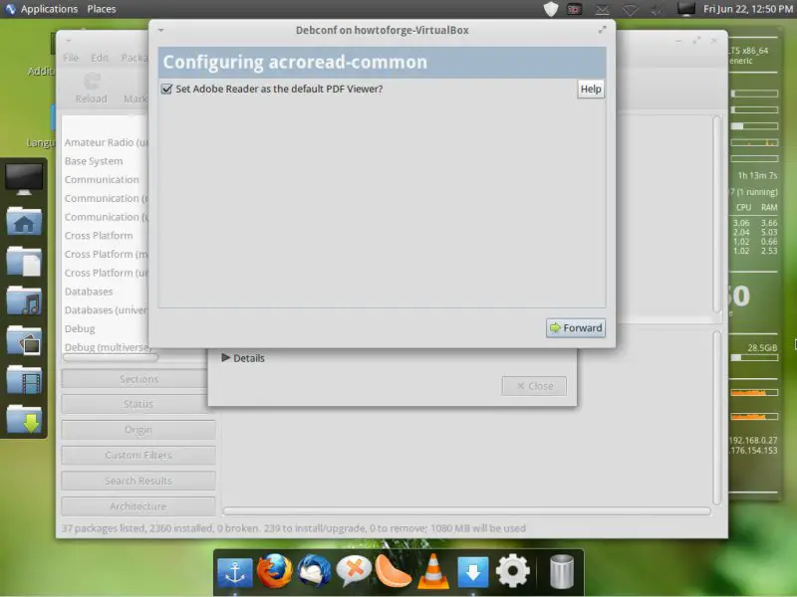Viewport: 797px width, 597px height.
Task: Open the Music folder in left sidebar
Action: click(x=24, y=300)
